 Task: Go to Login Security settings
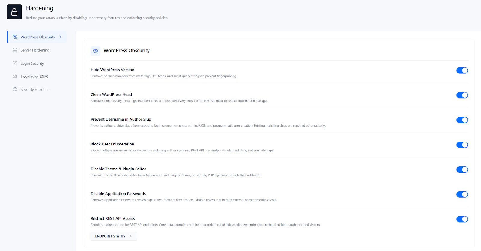coord(37,63)
